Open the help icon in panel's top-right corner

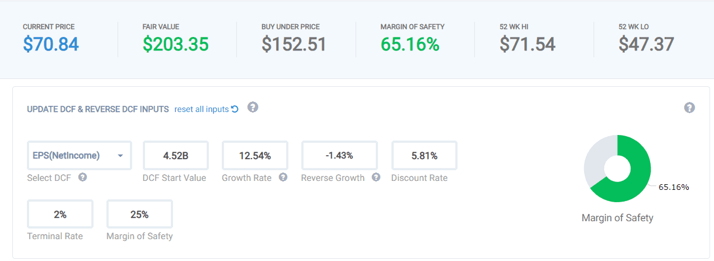[689, 108]
